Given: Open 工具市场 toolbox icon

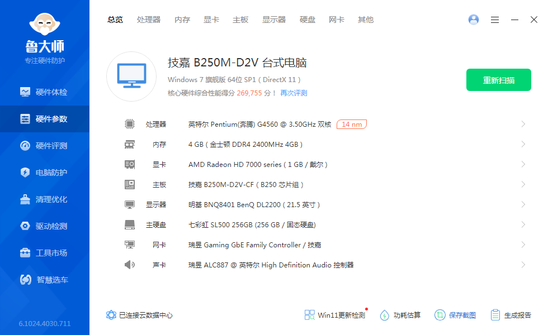Looking at the screenshot, I should tap(25, 253).
